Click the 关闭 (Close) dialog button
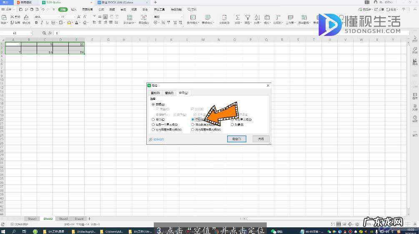Image resolution: width=419 pixels, height=234 pixels. coord(261,139)
